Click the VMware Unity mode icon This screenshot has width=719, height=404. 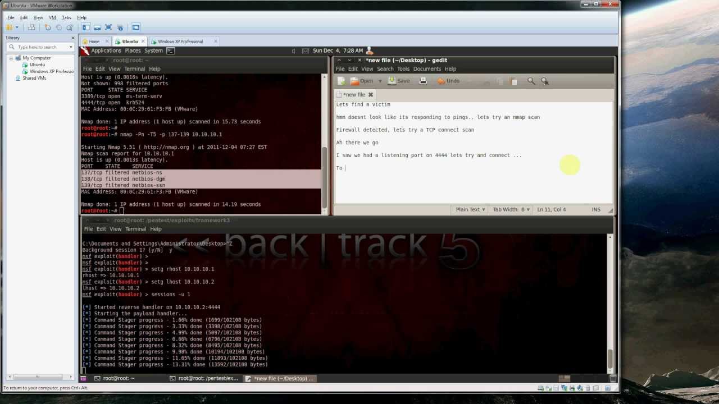point(120,27)
